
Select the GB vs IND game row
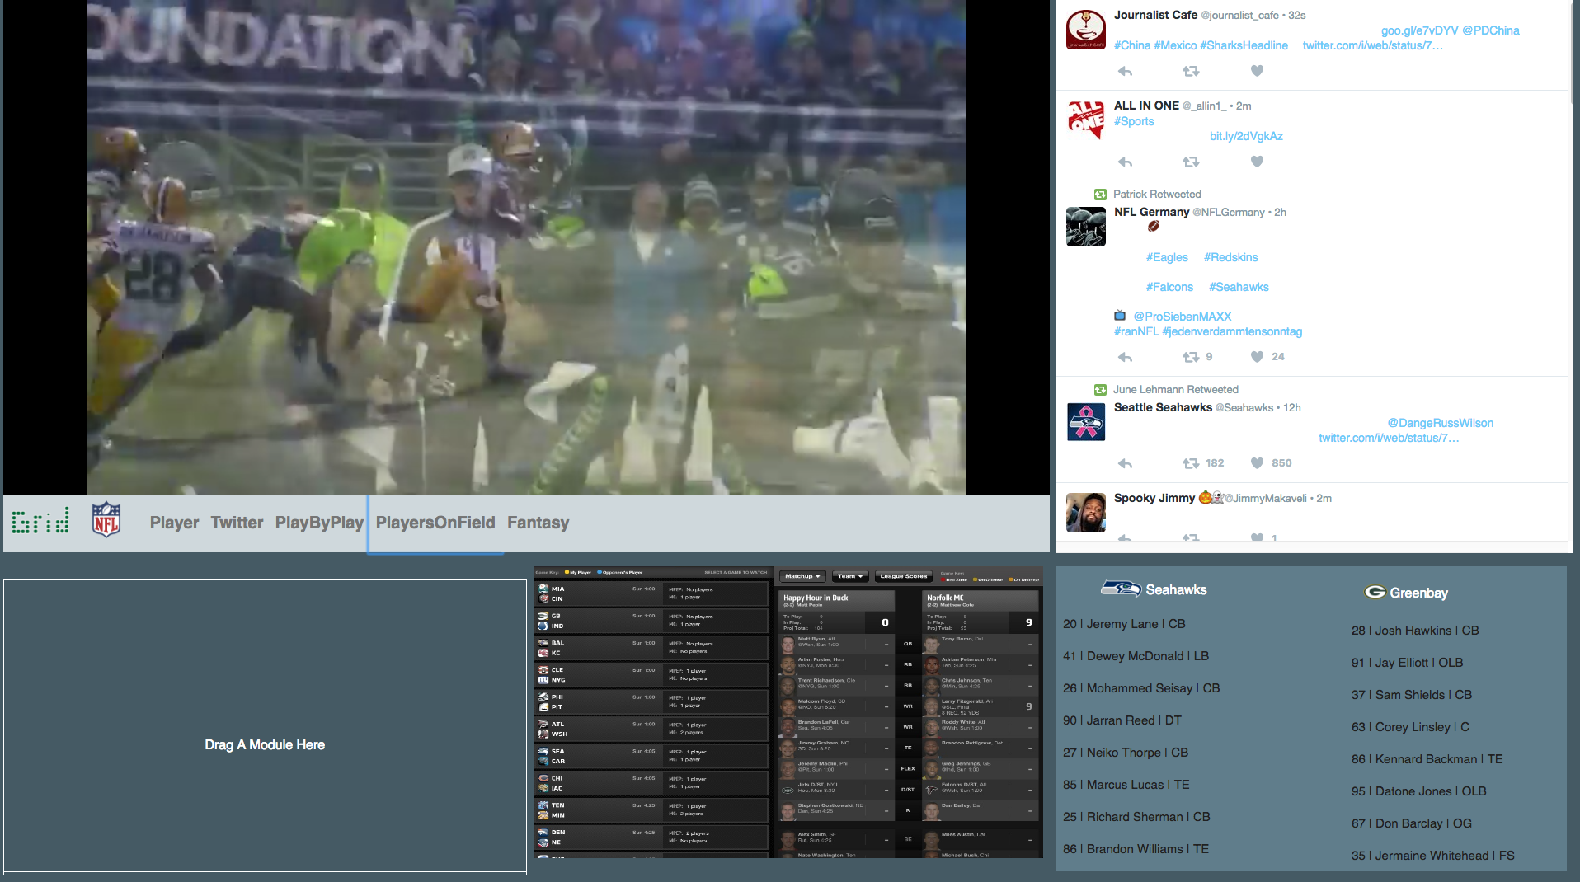651,621
